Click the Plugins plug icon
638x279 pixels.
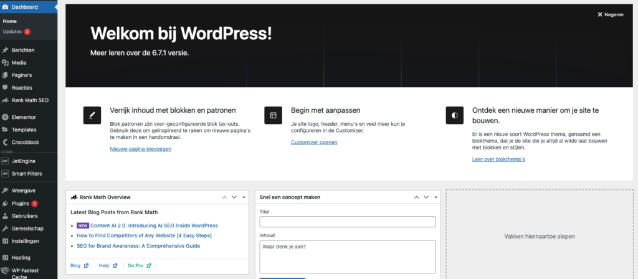point(5,204)
